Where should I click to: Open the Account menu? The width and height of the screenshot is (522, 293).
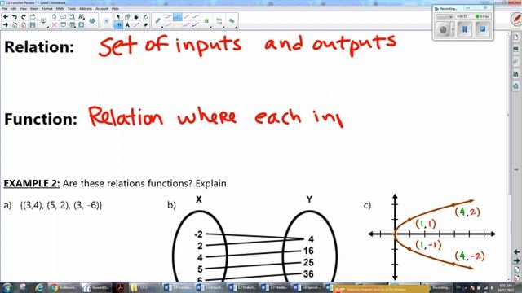(102, 9)
